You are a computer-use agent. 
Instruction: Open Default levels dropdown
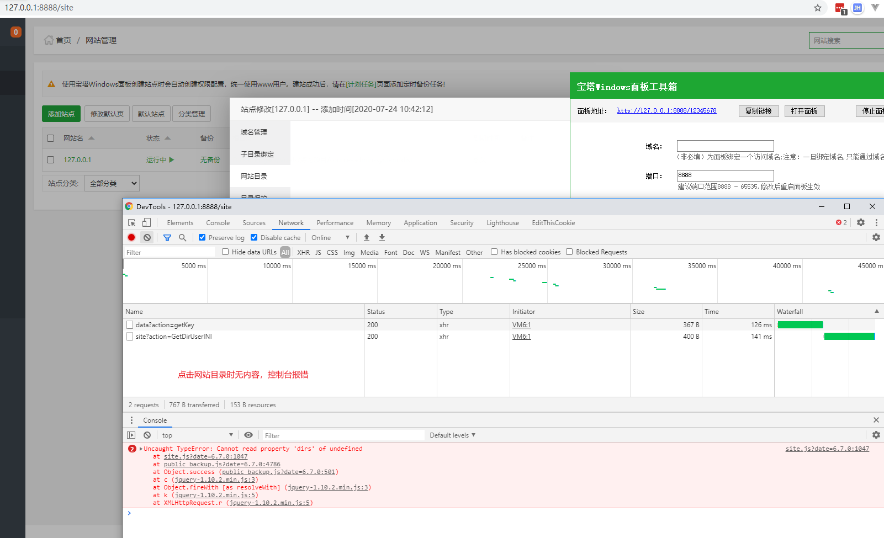[x=453, y=435]
